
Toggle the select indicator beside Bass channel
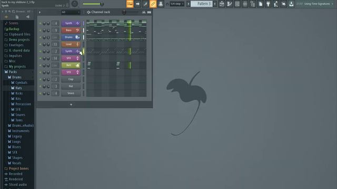pos(84,30)
